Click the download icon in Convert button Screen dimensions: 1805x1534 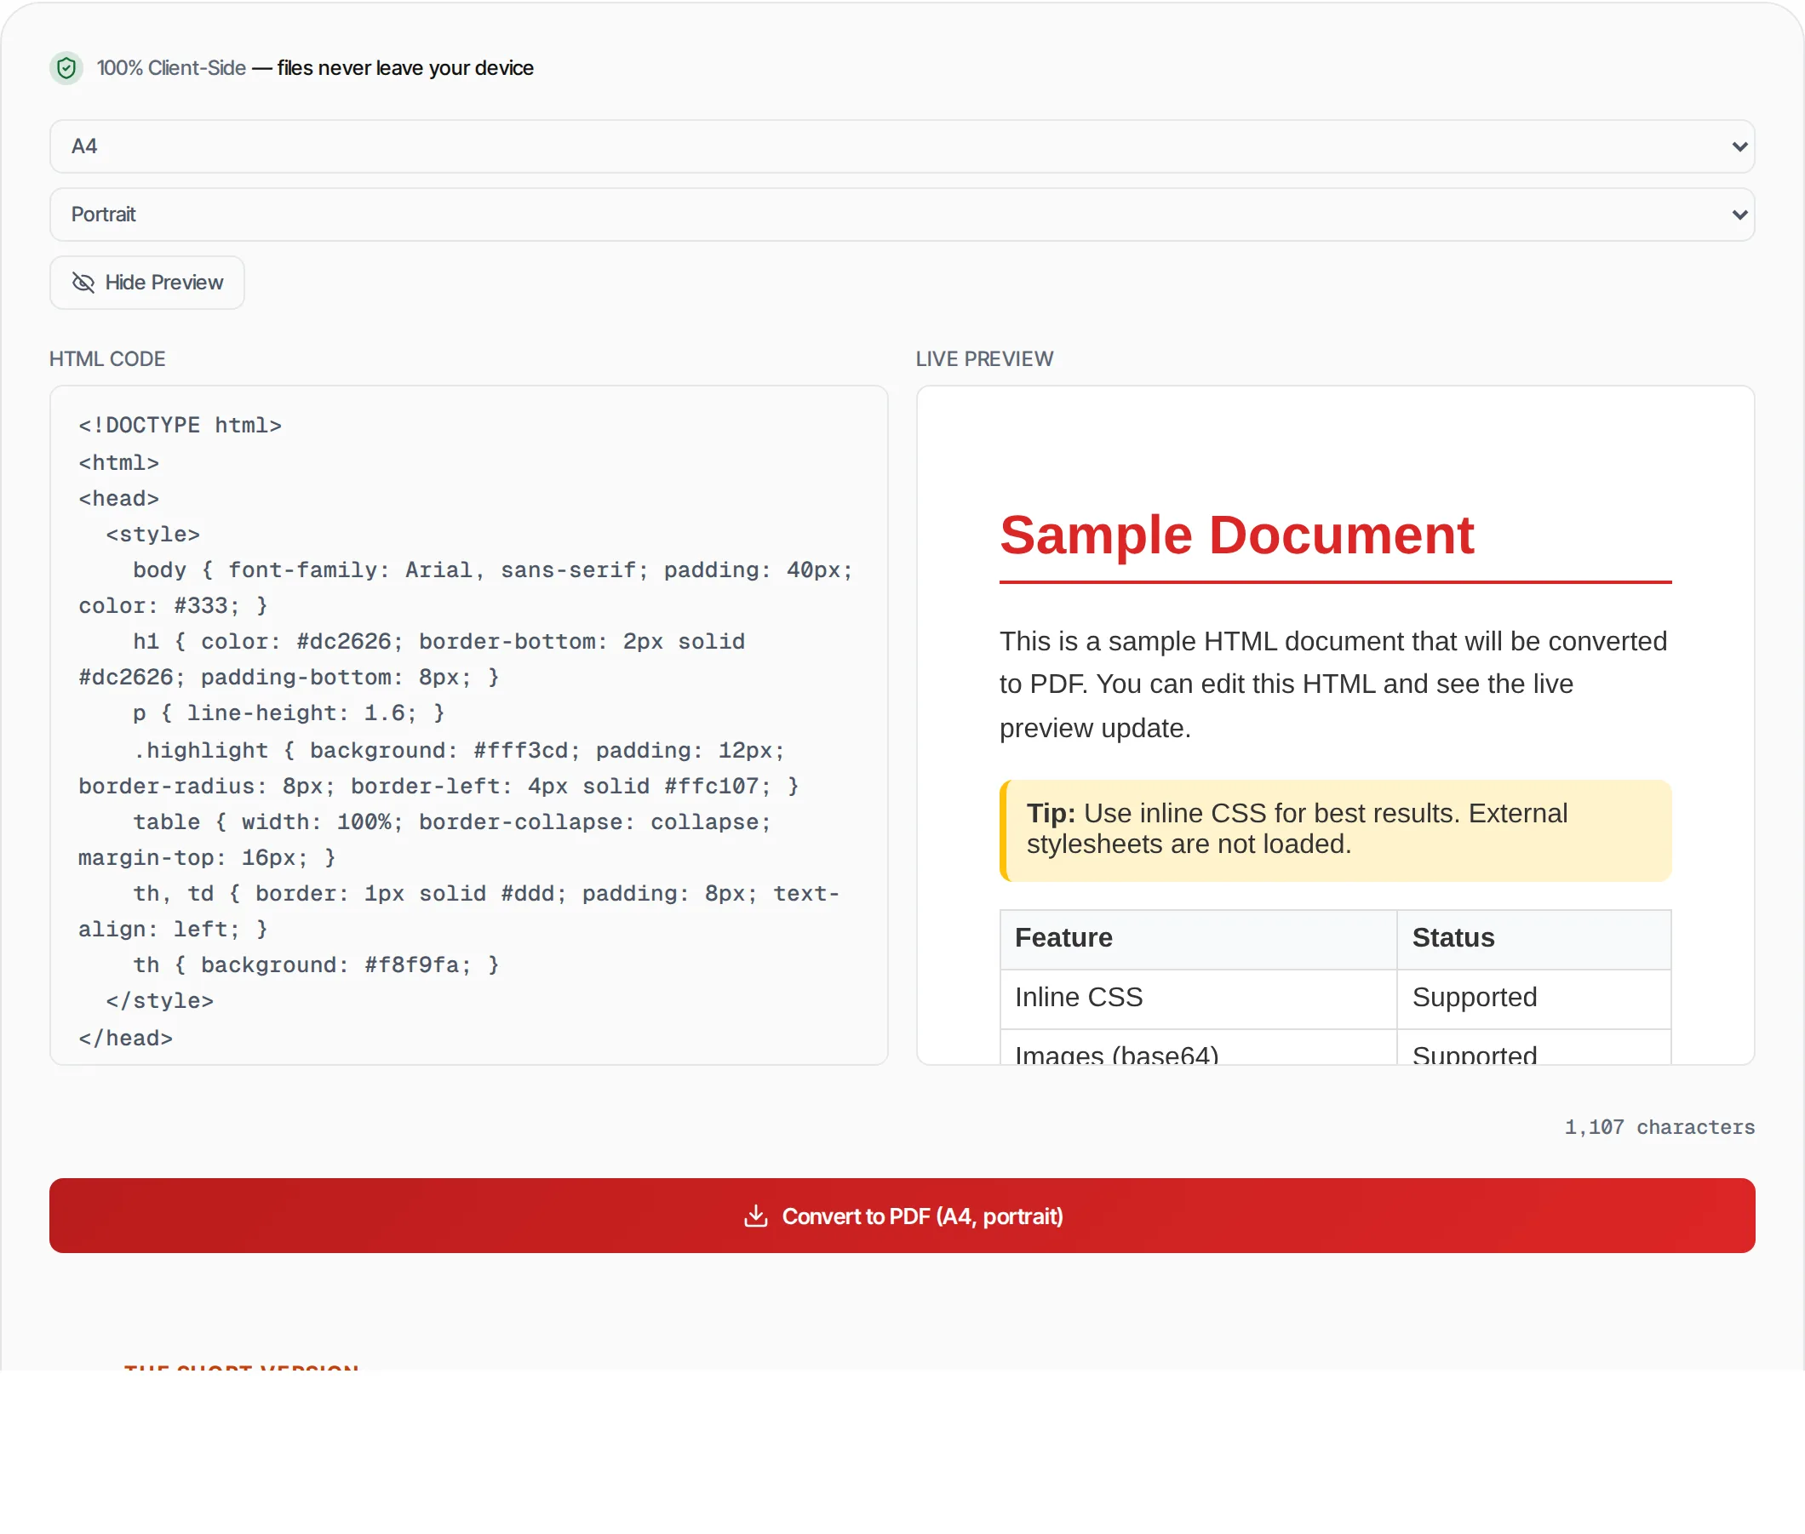click(x=756, y=1216)
